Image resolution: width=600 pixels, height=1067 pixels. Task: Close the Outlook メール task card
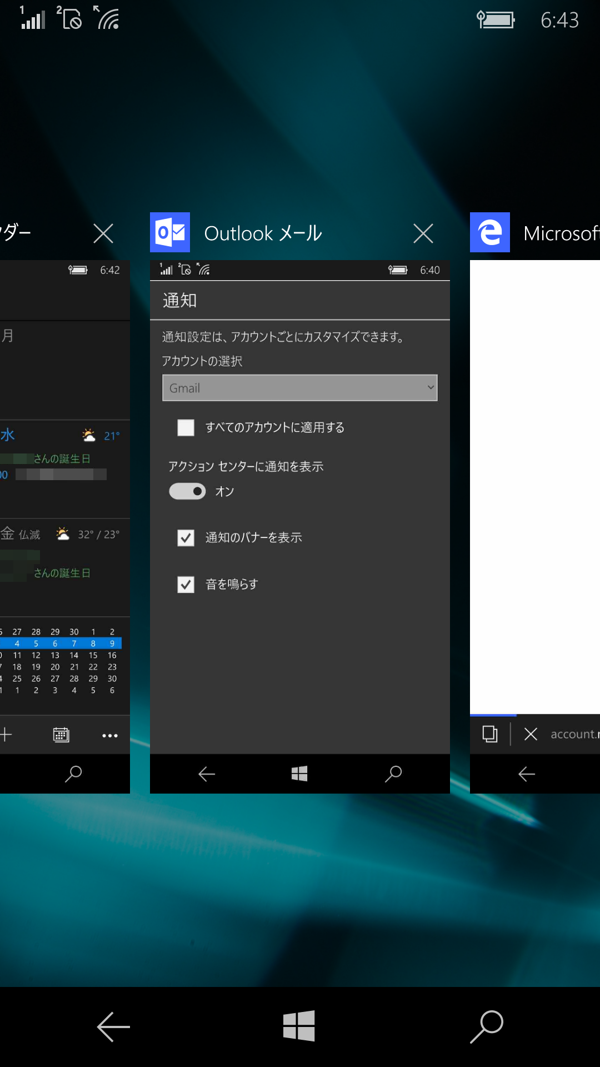pyautogui.click(x=423, y=233)
